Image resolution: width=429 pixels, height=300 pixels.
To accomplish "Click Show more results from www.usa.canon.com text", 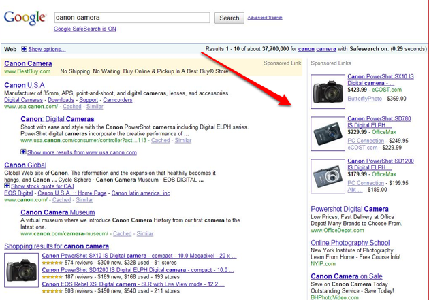I will tap(82, 152).
